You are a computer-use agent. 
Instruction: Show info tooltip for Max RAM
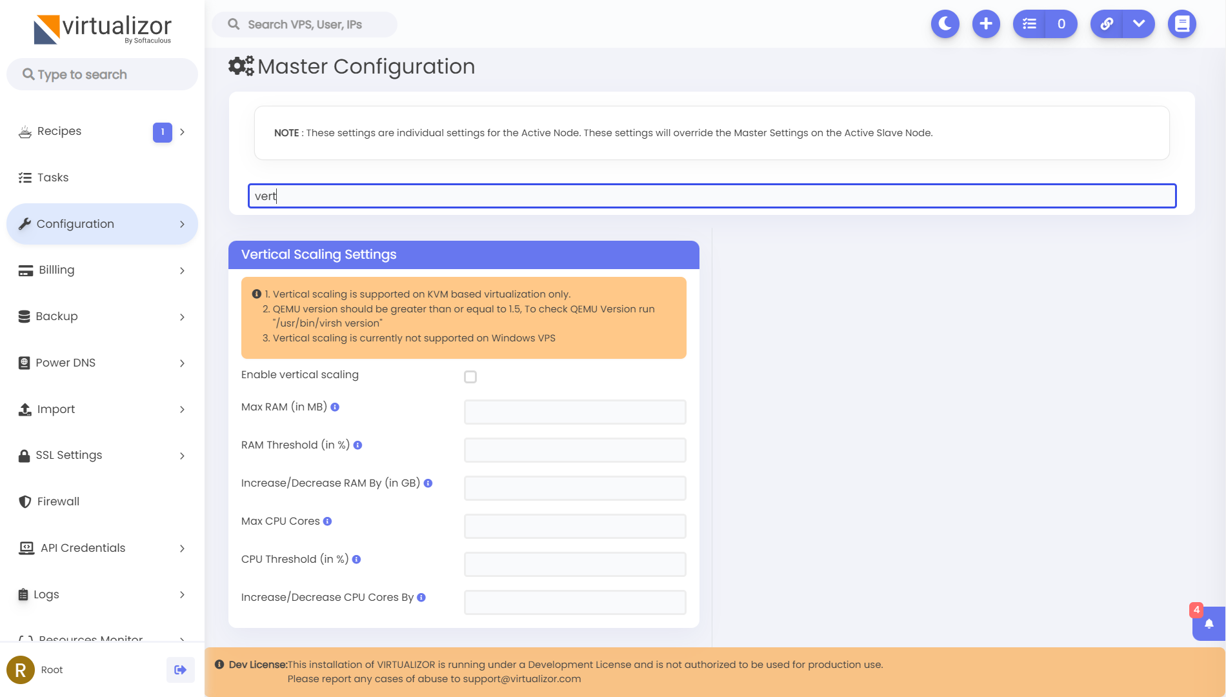(335, 407)
